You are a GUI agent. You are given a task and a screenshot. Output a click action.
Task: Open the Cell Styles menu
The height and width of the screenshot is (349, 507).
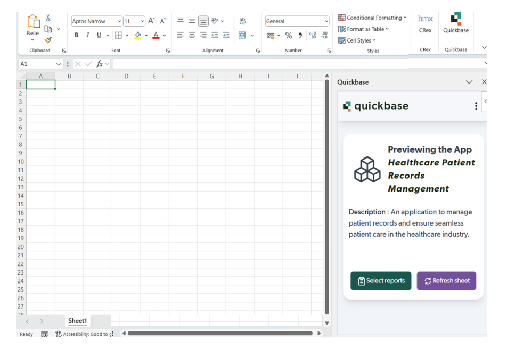(359, 40)
